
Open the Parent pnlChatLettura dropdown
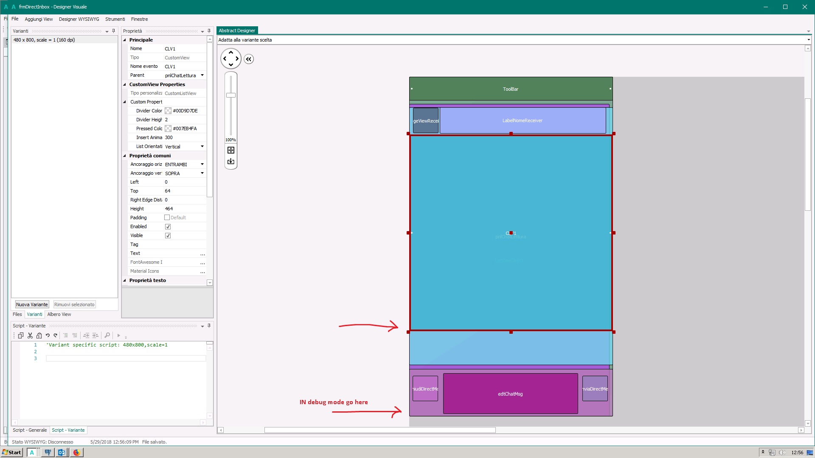tap(202, 75)
